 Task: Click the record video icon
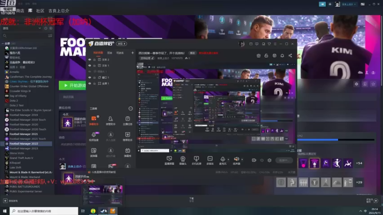point(254,160)
